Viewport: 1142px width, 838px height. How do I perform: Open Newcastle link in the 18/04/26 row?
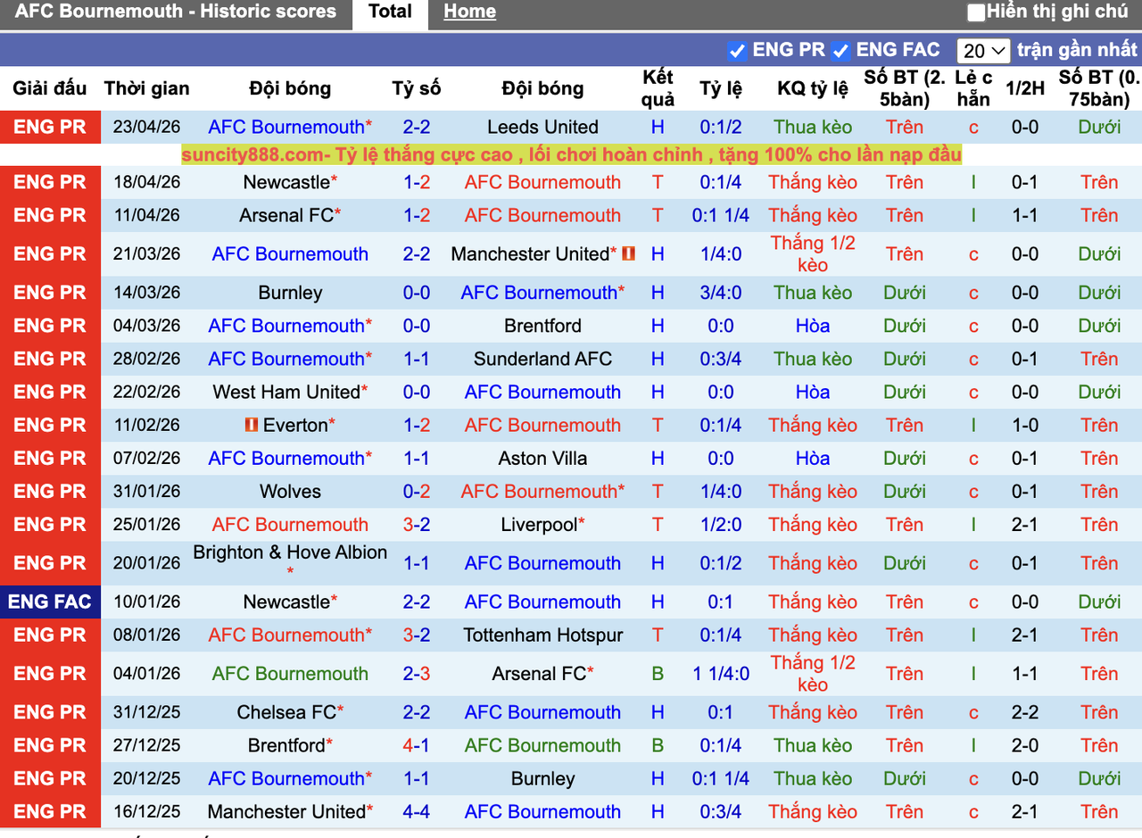pyautogui.click(x=286, y=182)
